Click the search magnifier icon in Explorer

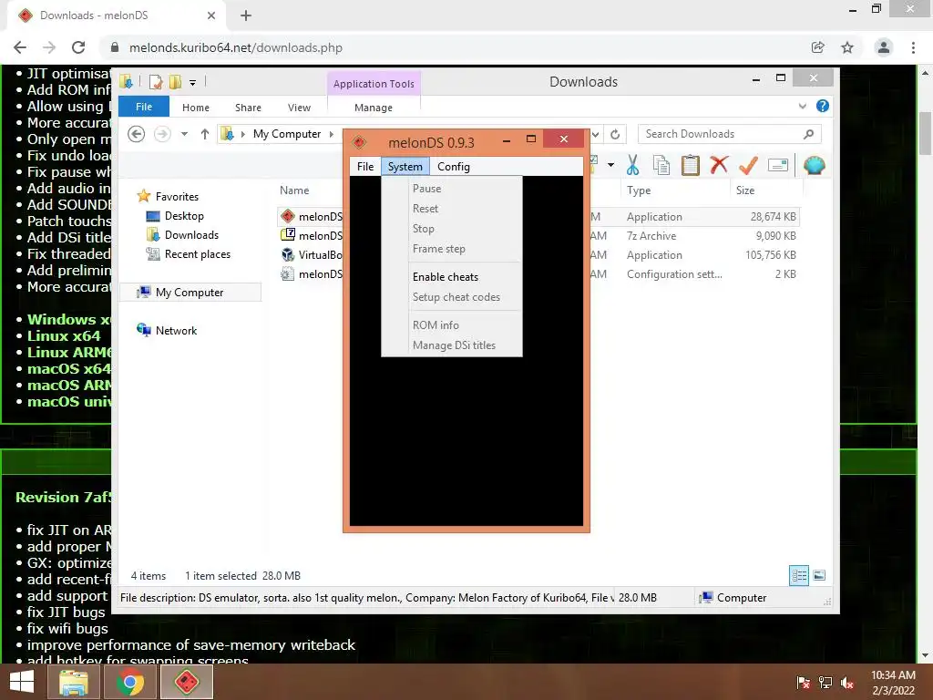point(808,134)
